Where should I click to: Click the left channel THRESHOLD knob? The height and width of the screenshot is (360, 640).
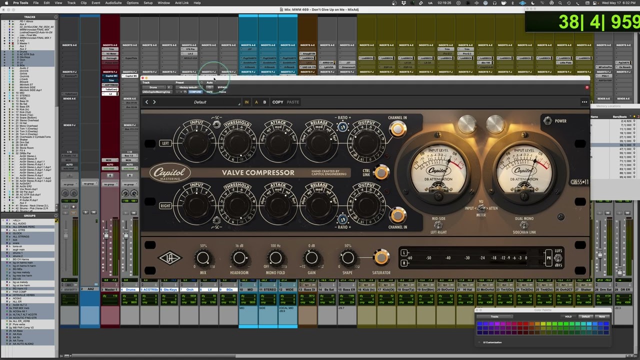point(237,143)
